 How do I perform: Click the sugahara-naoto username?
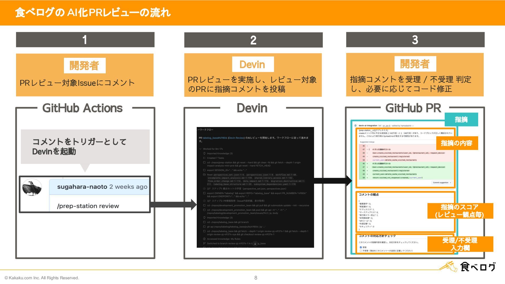click(82, 187)
